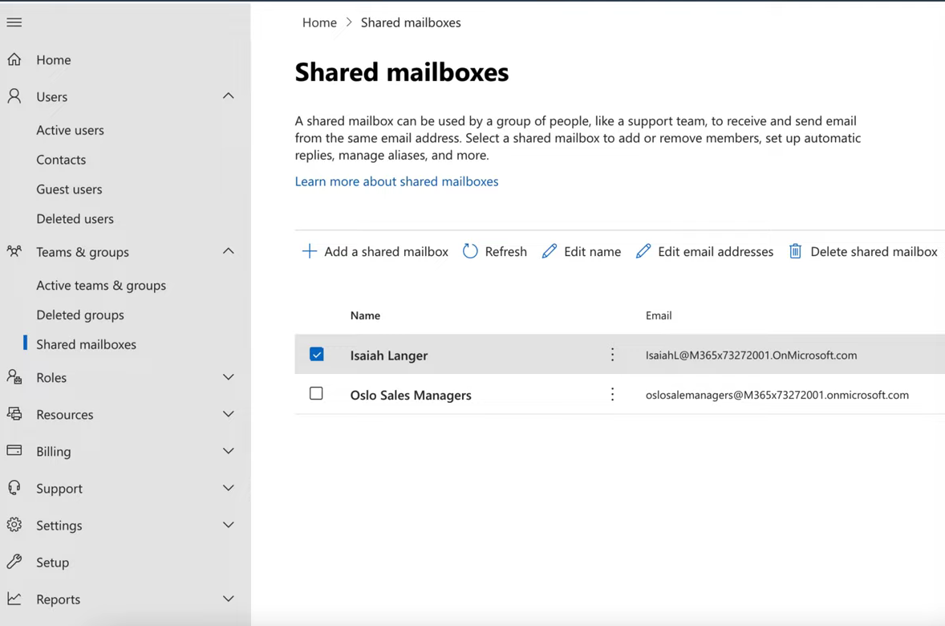Go to Setup in sidebar
This screenshot has width=945, height=626.
[52, 562]
